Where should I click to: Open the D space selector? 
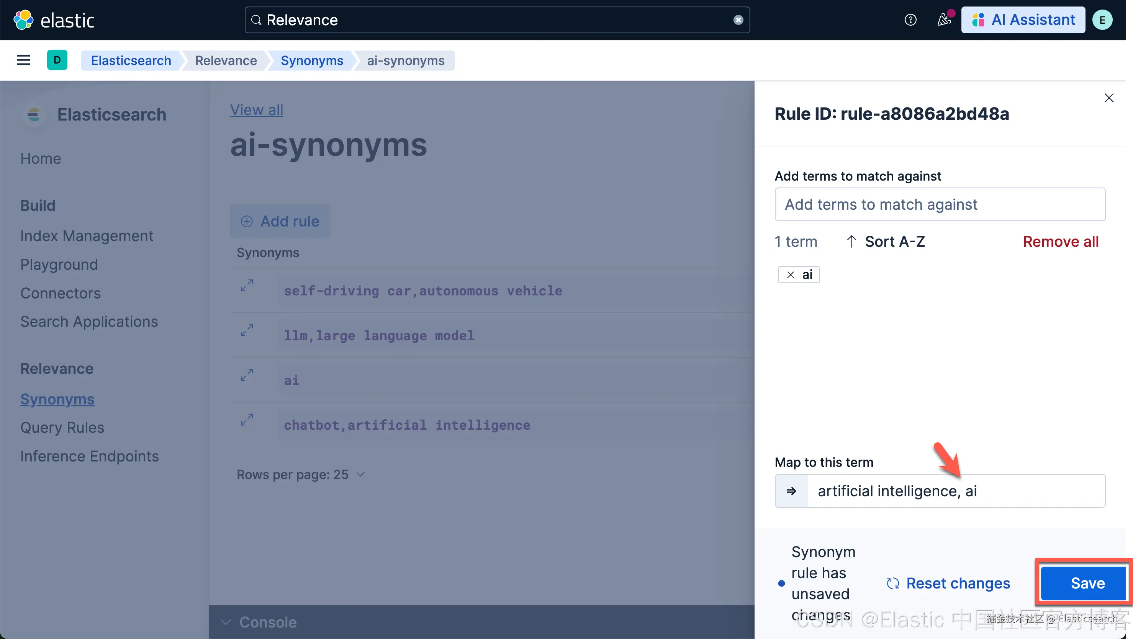click(57, 60)
